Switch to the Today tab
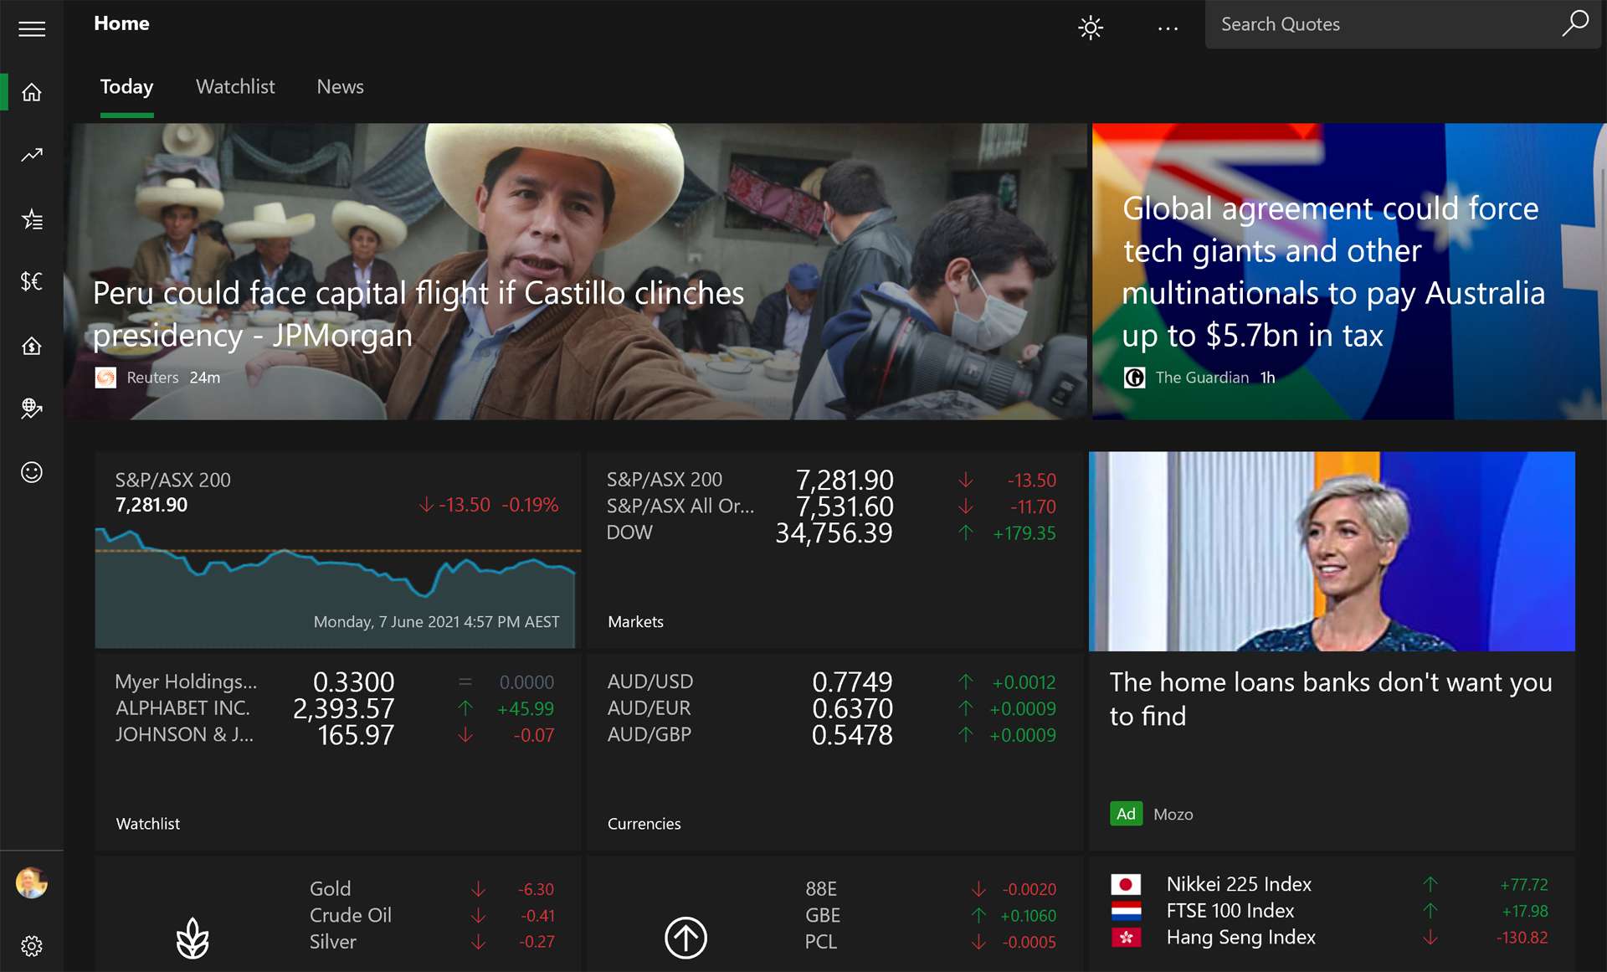 [126, 87]
